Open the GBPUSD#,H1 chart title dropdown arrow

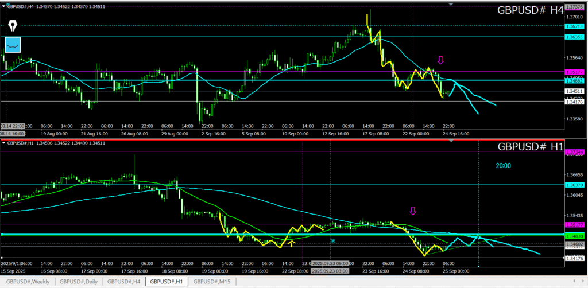click(x=4, y=142)
